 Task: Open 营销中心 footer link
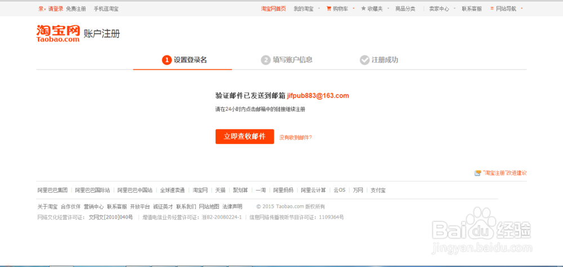[93, 207]
